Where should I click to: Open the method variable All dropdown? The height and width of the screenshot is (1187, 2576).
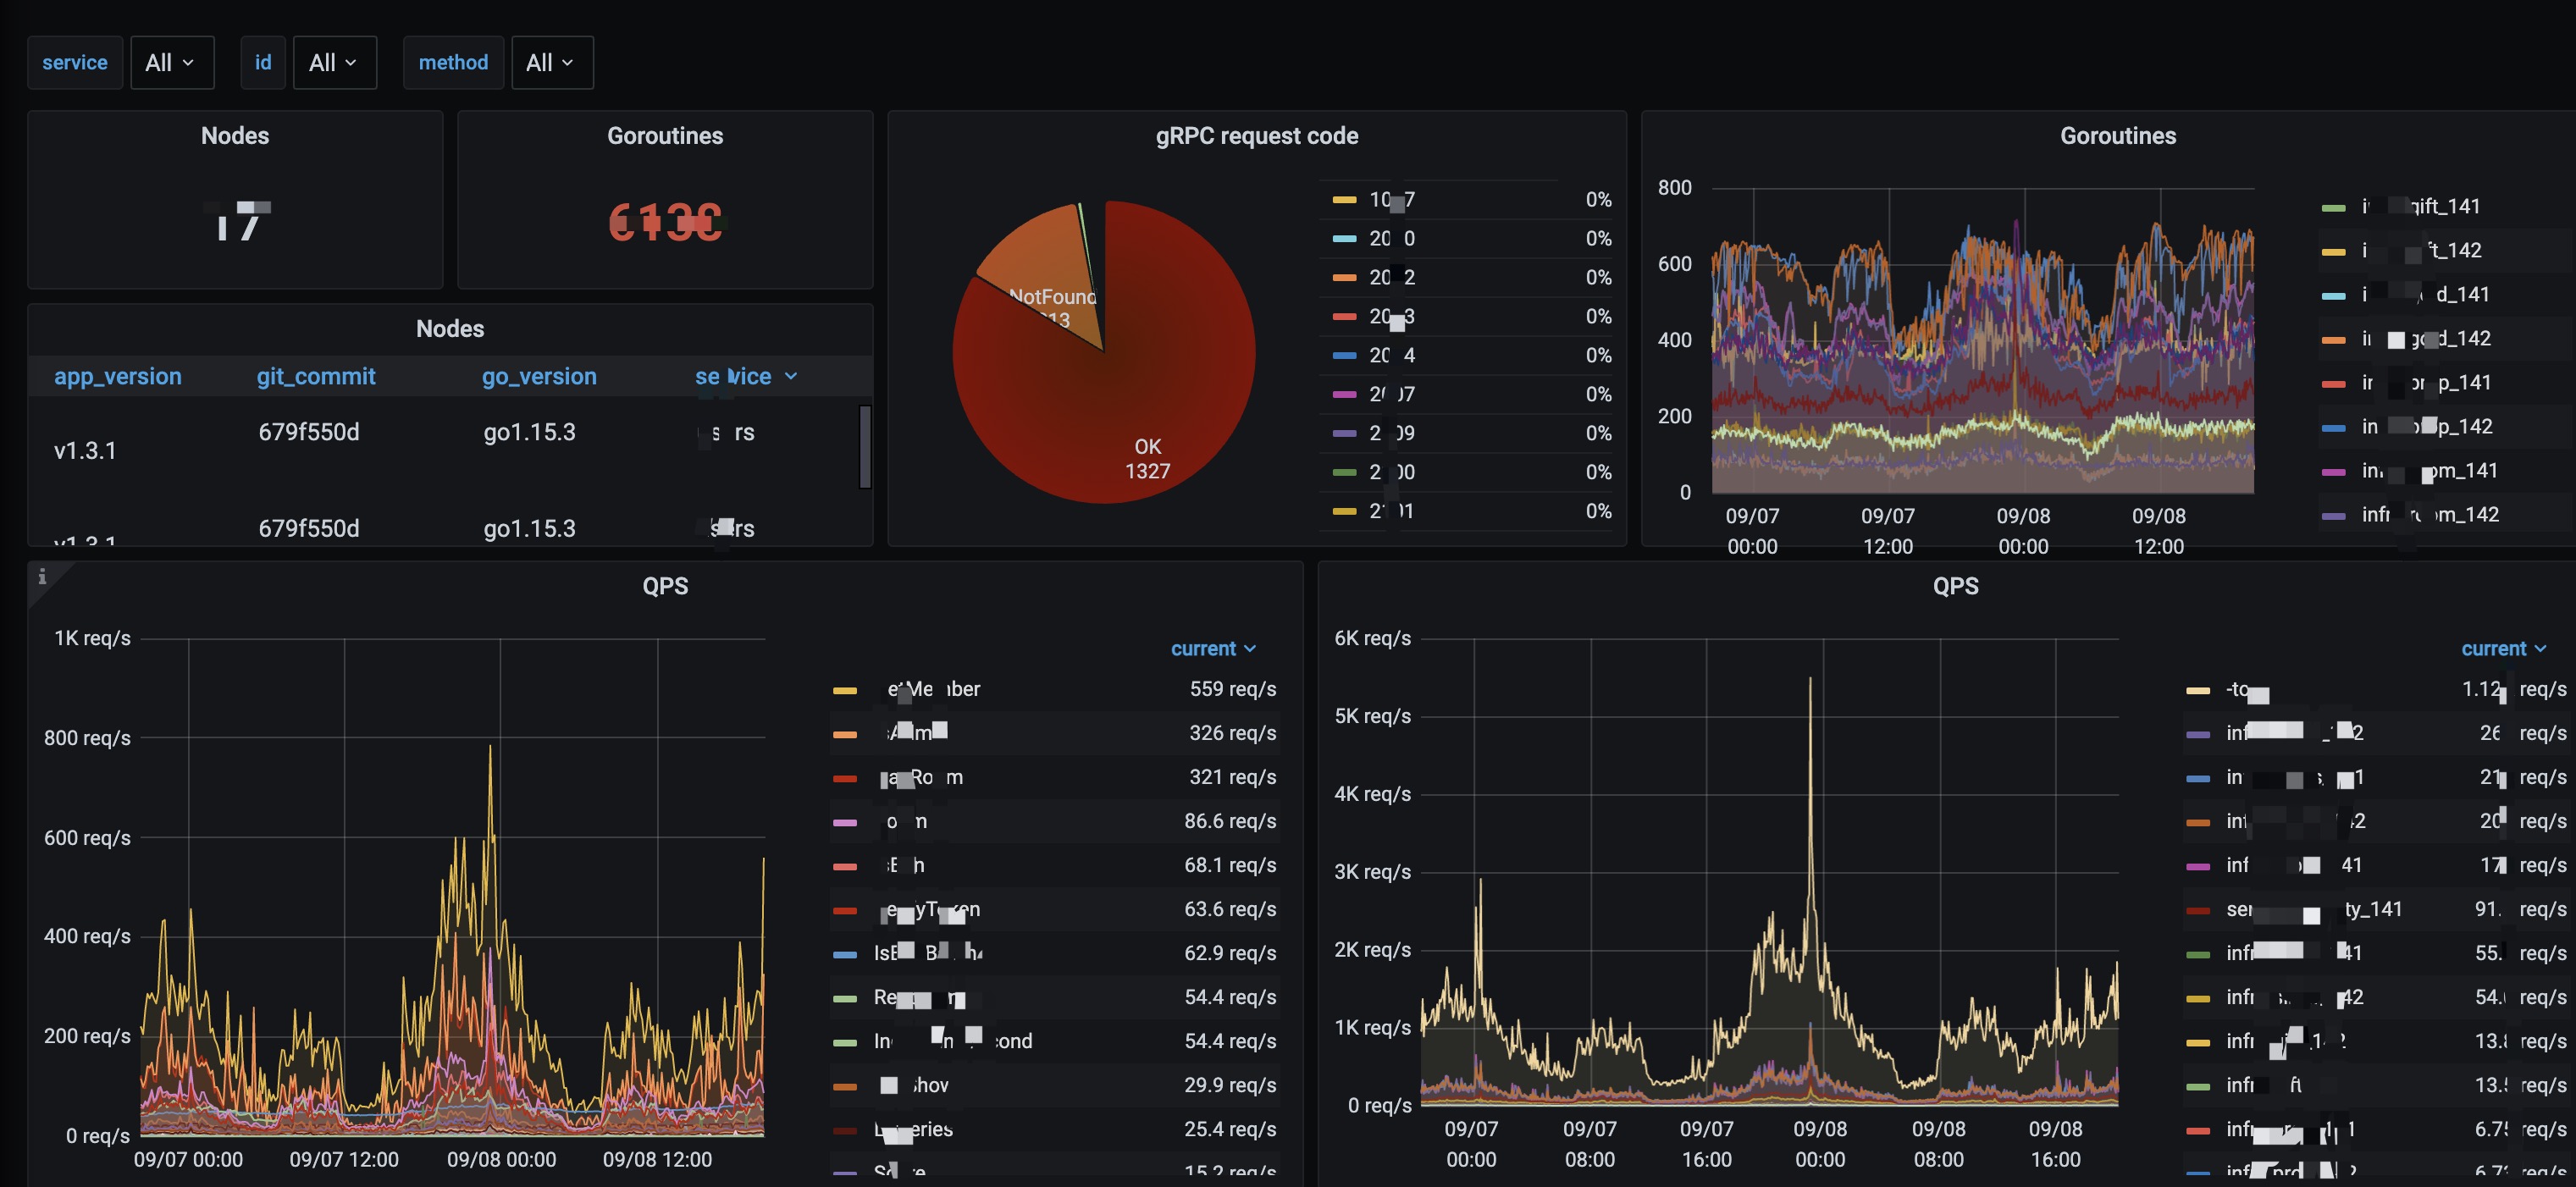(551, 63)
